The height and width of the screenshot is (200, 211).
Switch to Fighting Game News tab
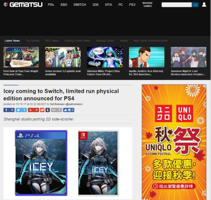coord(77,41)
